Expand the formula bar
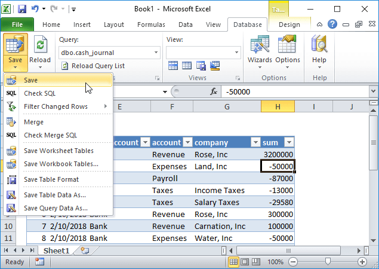This screenshot has width=379, height=269. [373, 91]
